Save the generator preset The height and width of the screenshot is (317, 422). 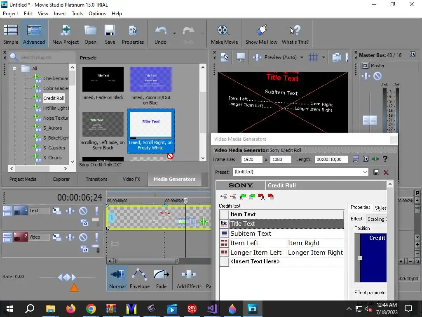click(x=376, y=172)
